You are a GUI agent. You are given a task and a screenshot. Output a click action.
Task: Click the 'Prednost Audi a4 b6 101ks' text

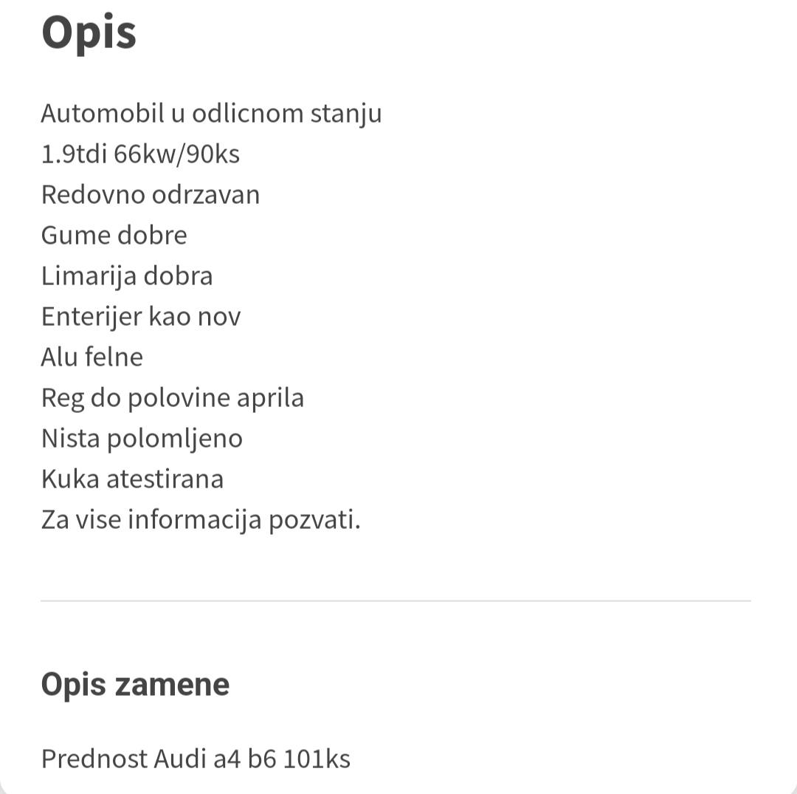click(x=196, y=759)
